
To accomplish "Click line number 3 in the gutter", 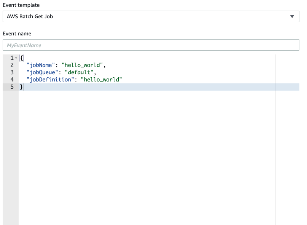I will click(x=12, y=72).
